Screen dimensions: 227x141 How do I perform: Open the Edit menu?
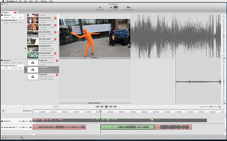click(x=25, y=1)
